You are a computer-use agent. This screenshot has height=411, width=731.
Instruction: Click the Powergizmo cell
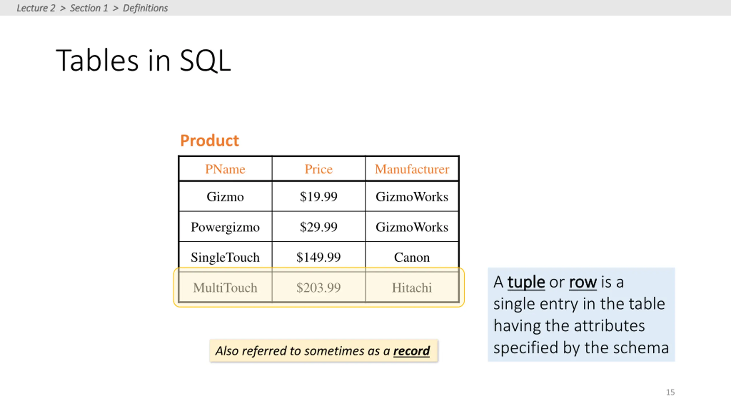(x=225, y=227)
